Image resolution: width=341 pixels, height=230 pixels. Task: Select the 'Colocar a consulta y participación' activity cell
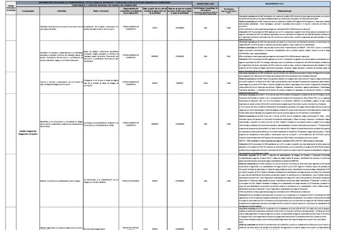tap(61, 83)
